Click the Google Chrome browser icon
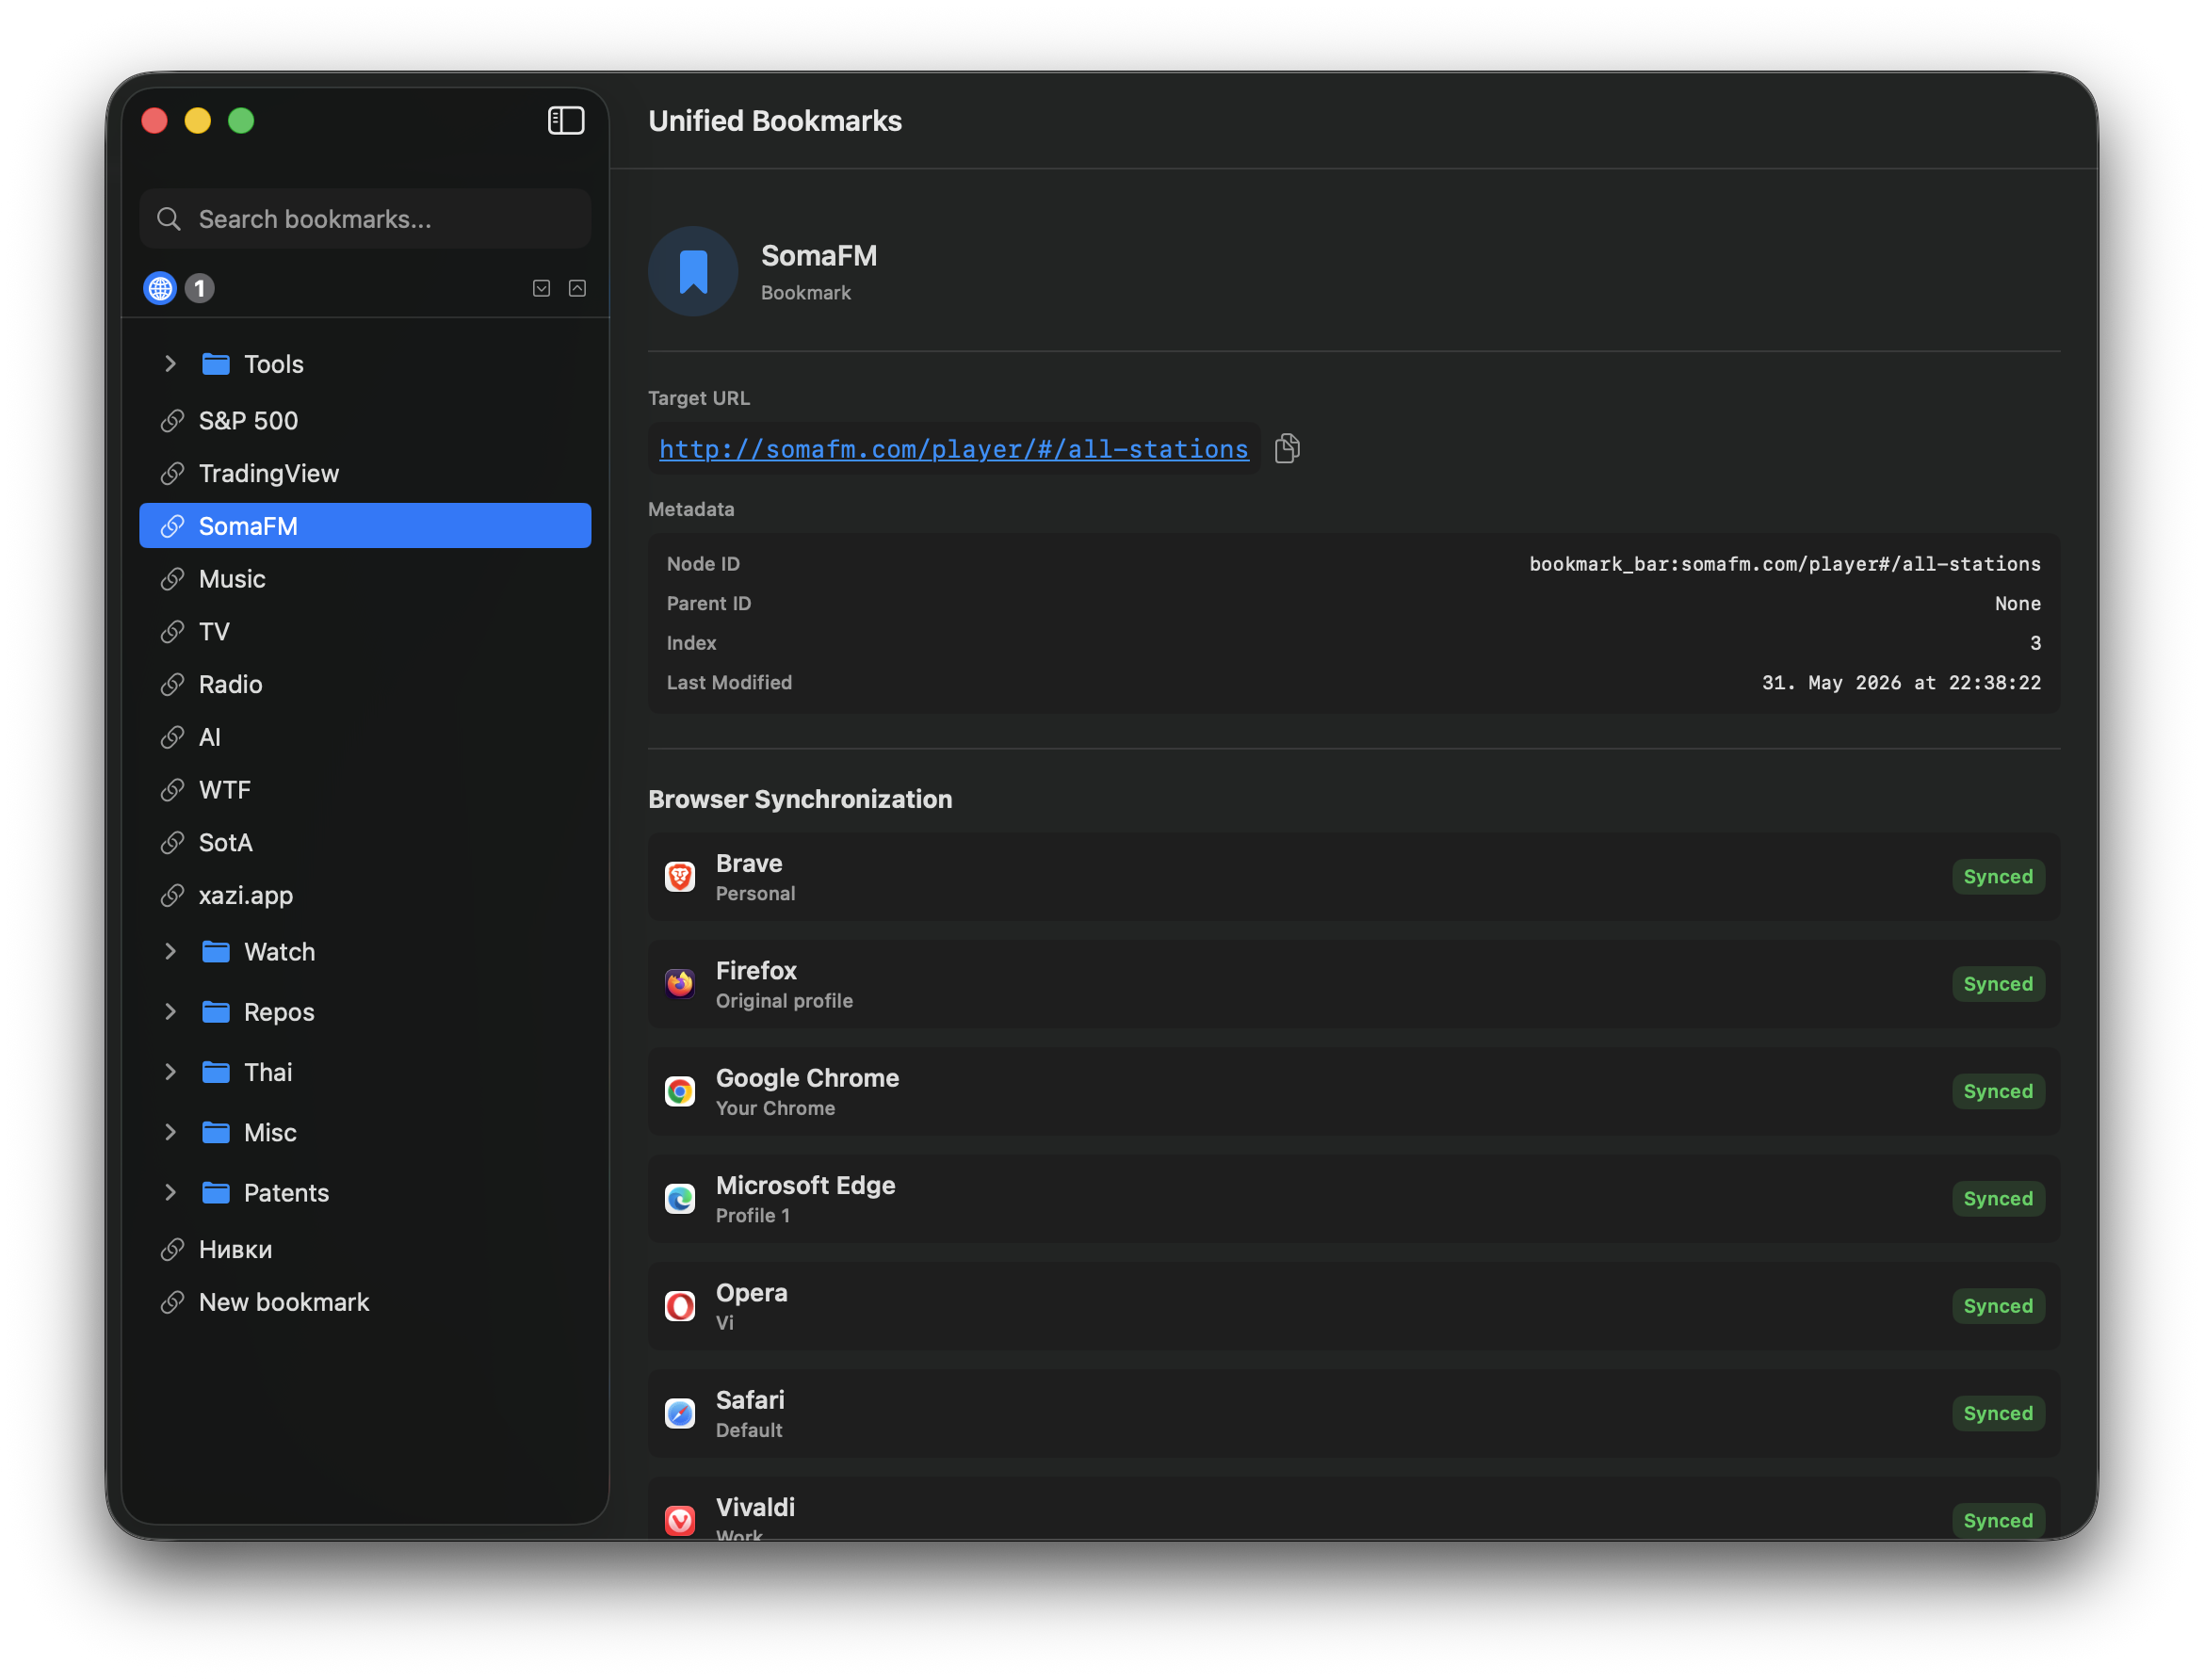 (x=680, y=1092)
